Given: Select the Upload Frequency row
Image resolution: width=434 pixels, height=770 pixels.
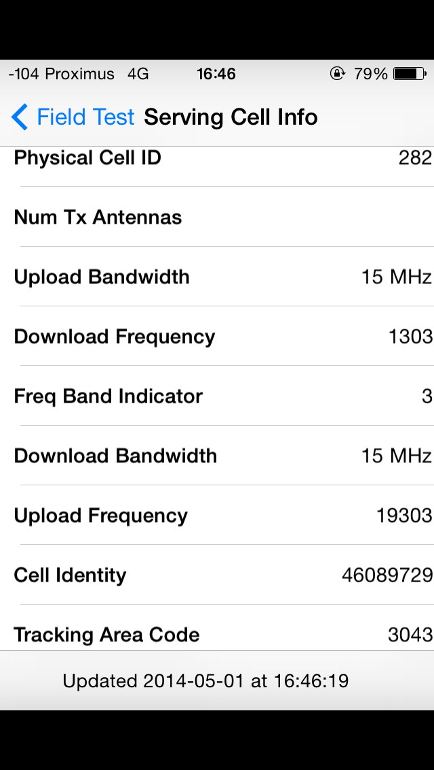Looking at the screenshot, I should (217, 516).
